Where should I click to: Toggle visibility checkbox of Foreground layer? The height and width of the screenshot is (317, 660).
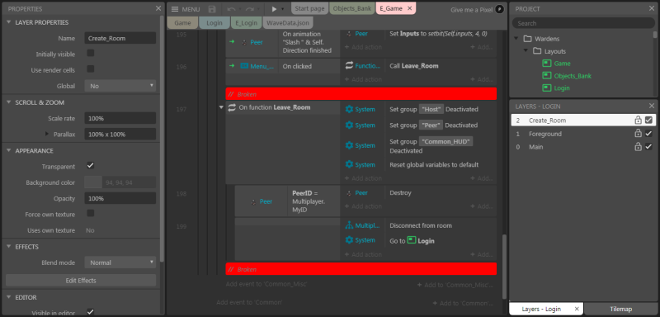coord(648,134)
